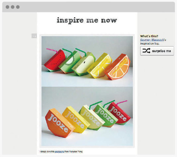The width and height of the screenshot is (177, 157).
Task: Click the red Jooze box with pink straw
Action: click(119, 114)
